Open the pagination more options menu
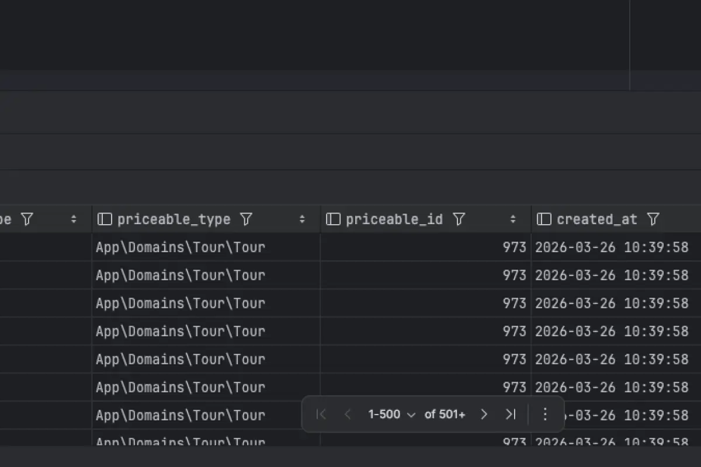This screenshot has width=701, height=467. [545, 414]
